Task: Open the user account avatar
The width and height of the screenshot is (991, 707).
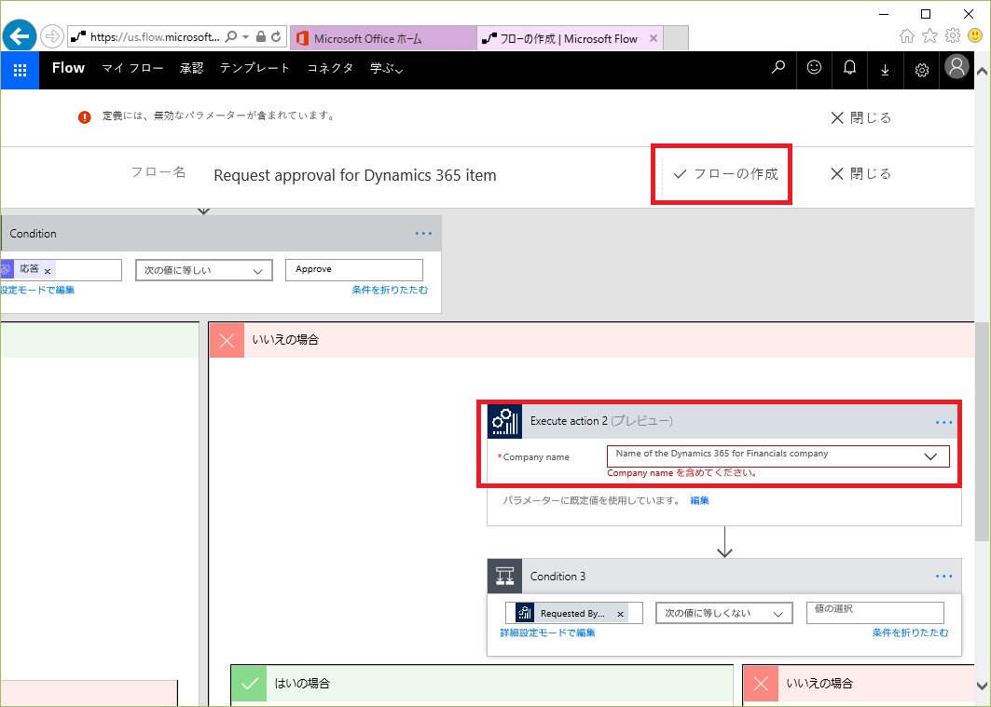Action: pyautogui.click(x=957, y=66)
